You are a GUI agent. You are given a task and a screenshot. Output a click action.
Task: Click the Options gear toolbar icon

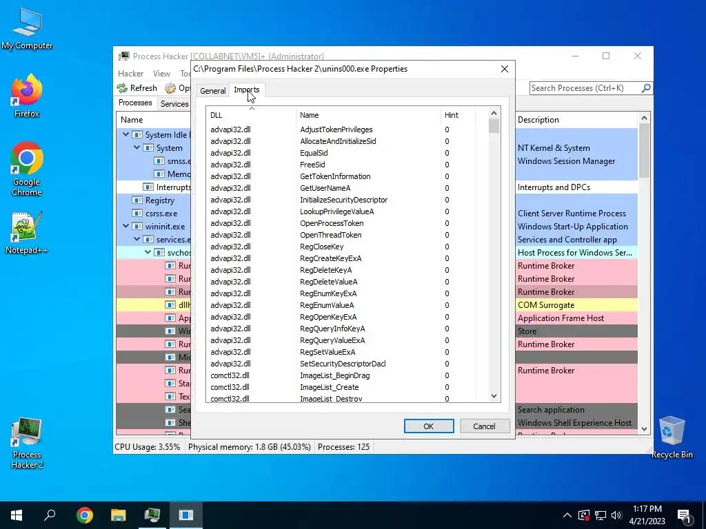[x=170, y=87]
